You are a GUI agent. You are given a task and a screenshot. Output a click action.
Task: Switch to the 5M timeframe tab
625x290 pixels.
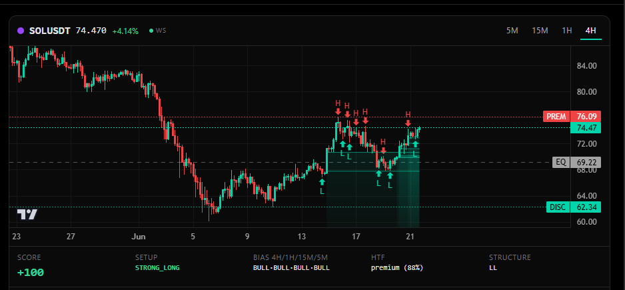point(512,31)
